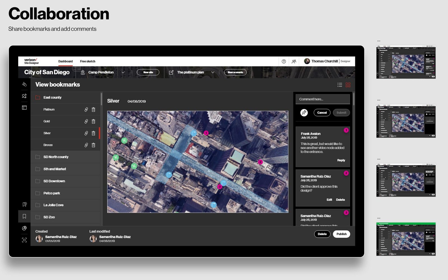Viewport: 448px width, 280px height.
Task: Submit the comment
Action: tap(341, 113)
